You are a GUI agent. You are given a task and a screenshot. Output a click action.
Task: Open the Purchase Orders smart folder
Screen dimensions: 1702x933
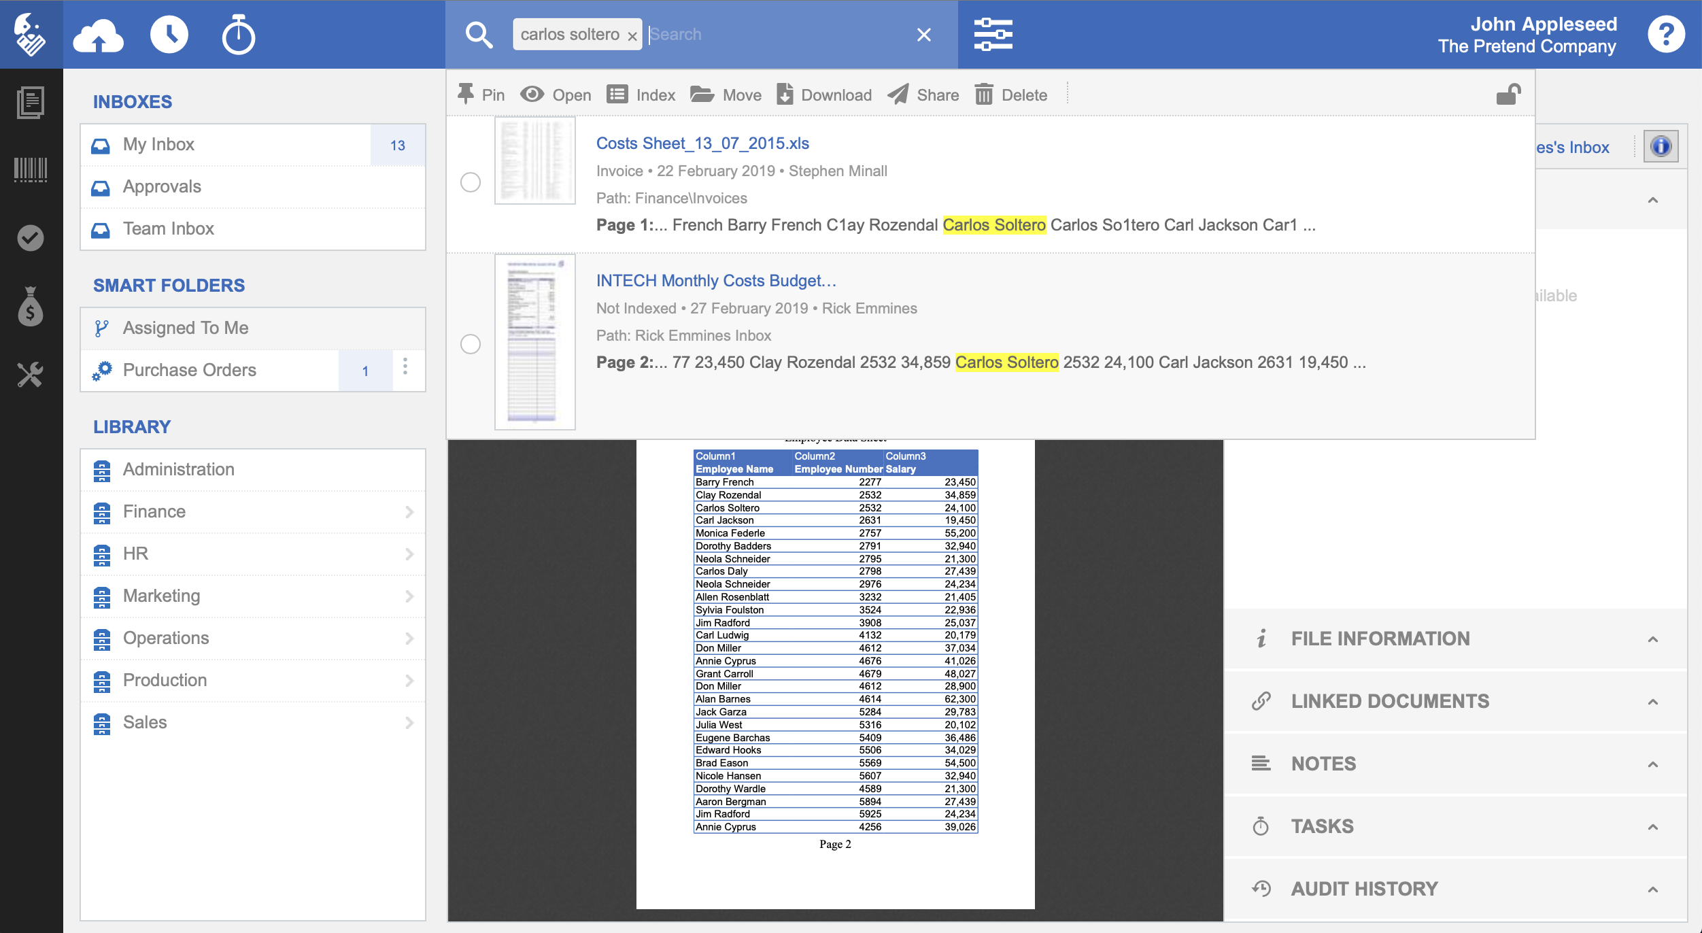pos(189,370)
